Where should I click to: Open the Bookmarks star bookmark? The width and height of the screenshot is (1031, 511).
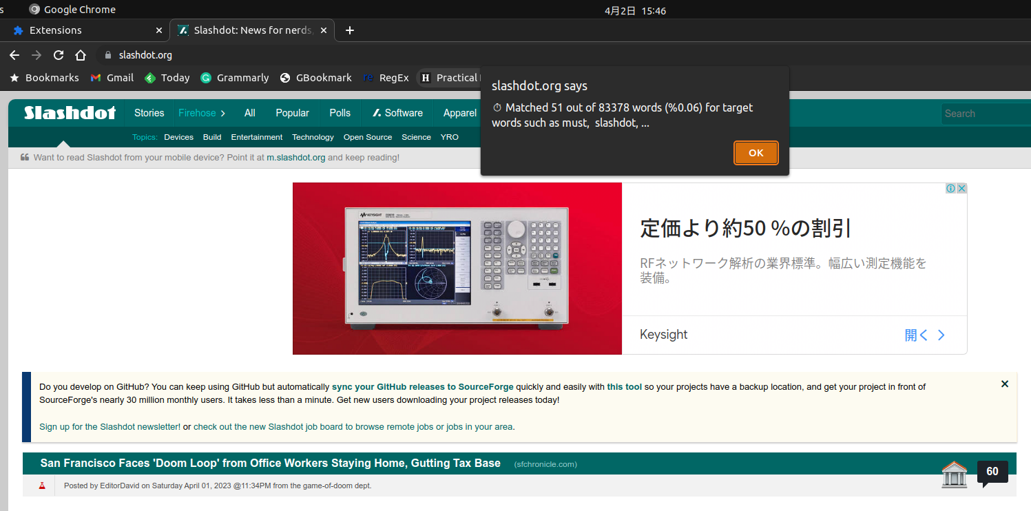[44, 78]
